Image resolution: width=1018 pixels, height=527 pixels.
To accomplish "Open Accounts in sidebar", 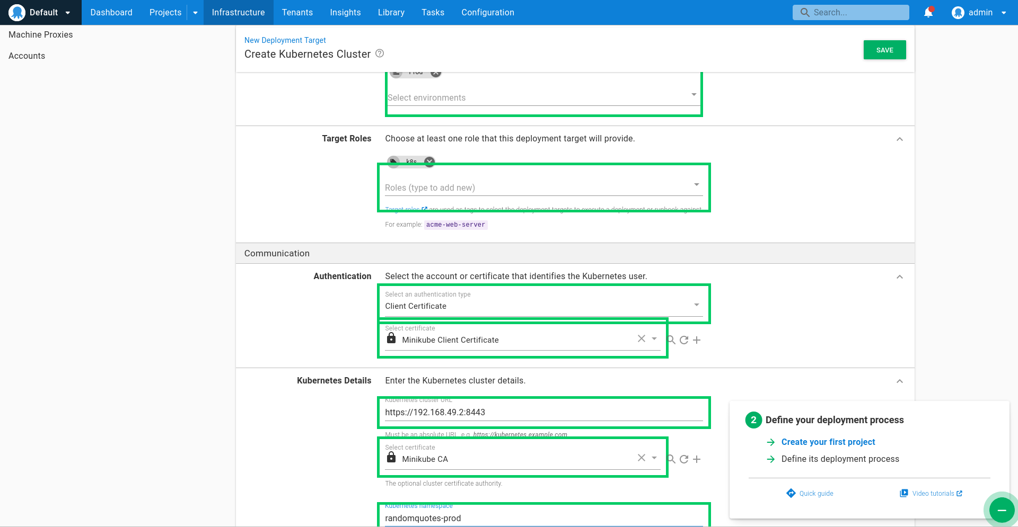I will 27,56.
